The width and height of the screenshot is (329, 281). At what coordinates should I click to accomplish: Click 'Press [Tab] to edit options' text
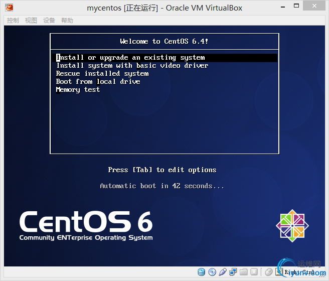point(162,170)
